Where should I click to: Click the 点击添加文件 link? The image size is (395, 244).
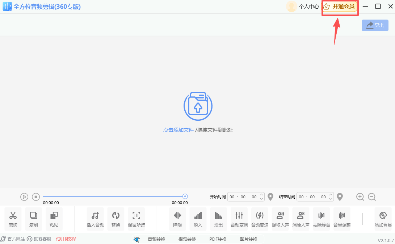coord(178,130)
